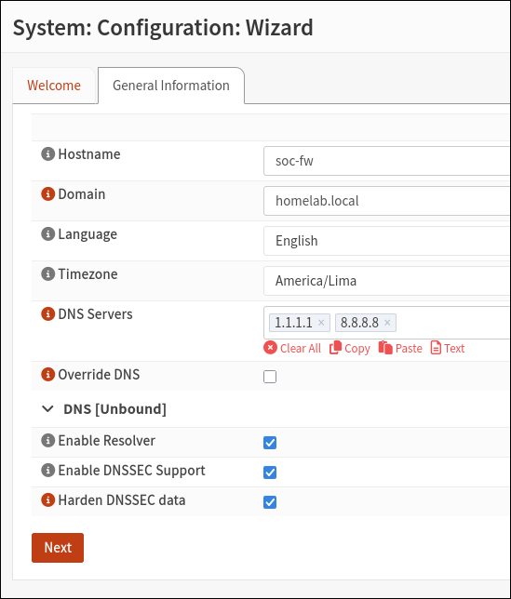Viewport: 511px width, 599px height.
Task: Enable the Override DNS checkbox
Action: click(270, 377)
